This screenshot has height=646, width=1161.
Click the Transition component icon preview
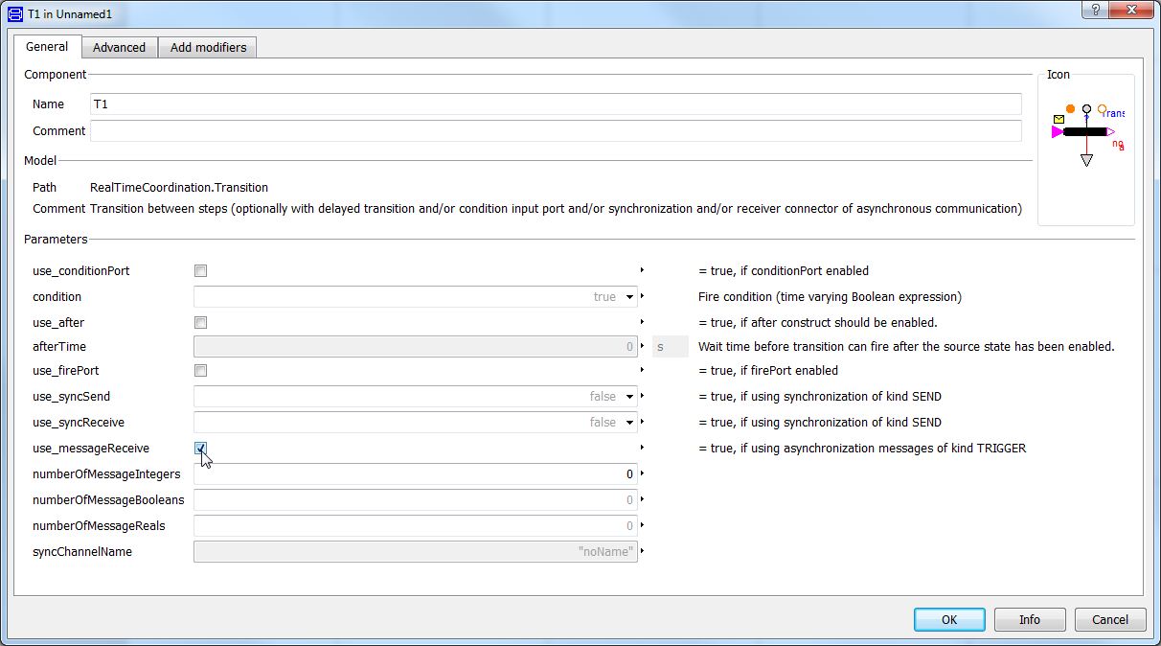(x=1086, y=133)
